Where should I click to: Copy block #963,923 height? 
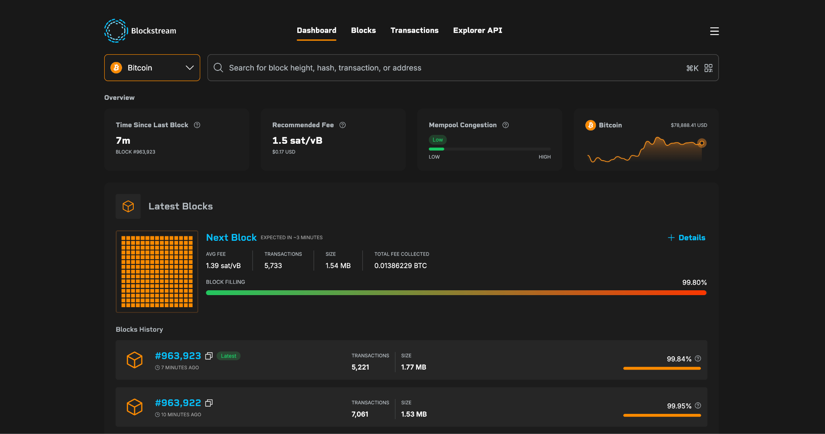(x=209, y=356)
